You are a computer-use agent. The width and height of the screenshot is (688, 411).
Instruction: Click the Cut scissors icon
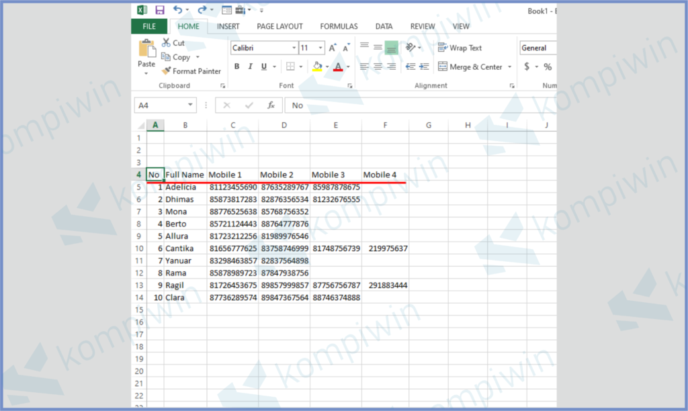pos(167,43)
